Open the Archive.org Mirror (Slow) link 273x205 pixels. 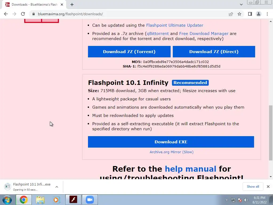[x=171, y=152]
